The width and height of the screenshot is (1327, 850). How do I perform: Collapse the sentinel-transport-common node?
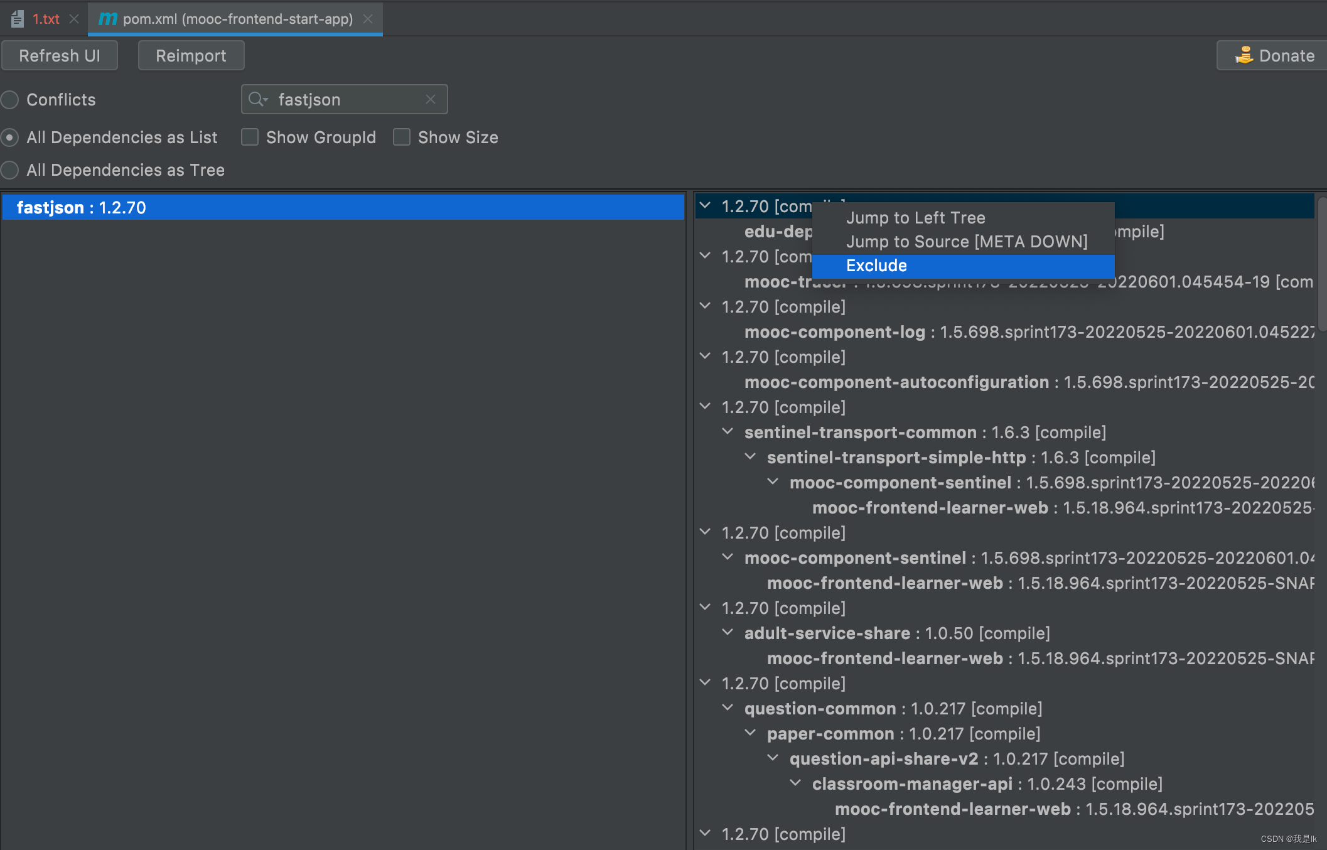tap(728, 431)
